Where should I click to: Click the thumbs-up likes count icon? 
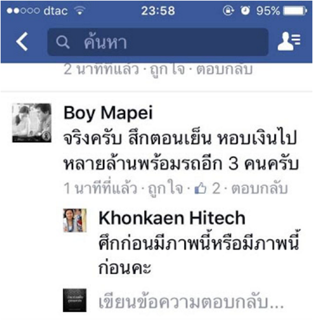pos(200,189)
